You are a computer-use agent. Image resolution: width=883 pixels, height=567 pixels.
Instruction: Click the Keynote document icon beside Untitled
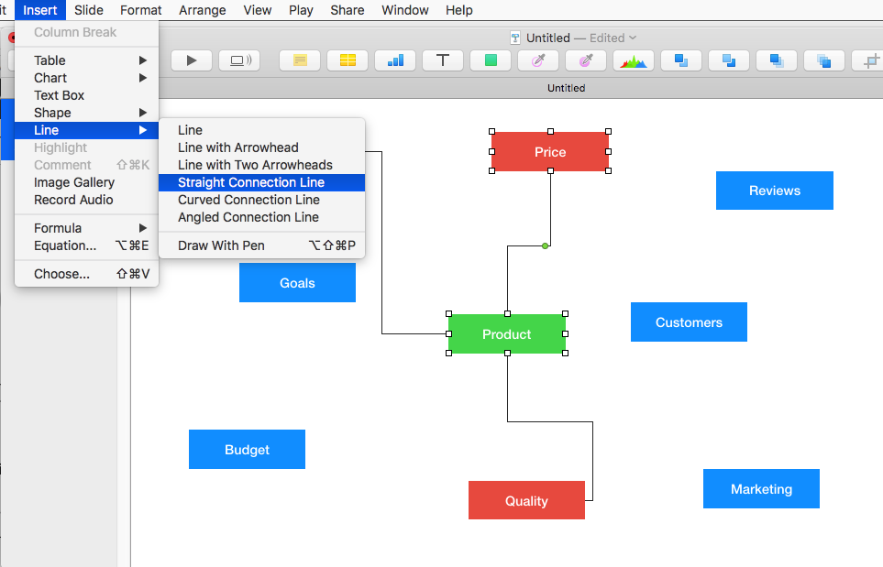click(514, 38)
